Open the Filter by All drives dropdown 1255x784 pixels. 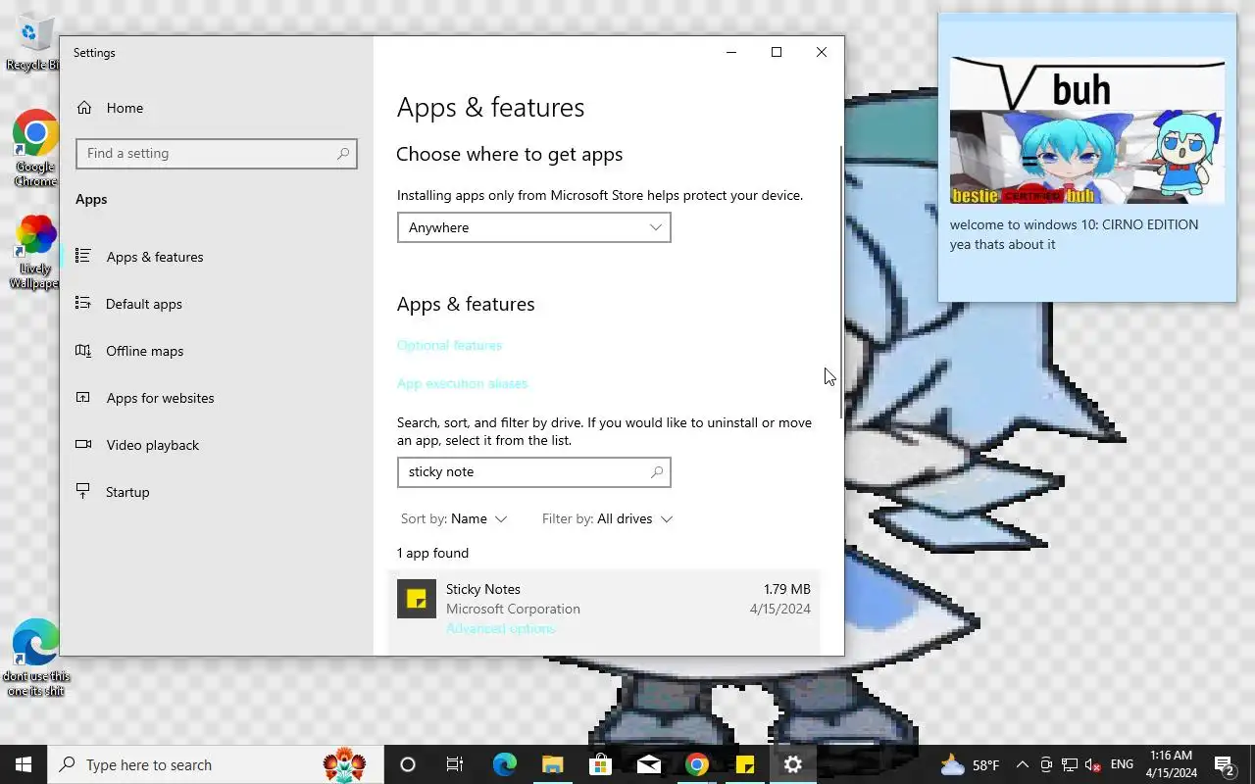(x=607, y=518)
